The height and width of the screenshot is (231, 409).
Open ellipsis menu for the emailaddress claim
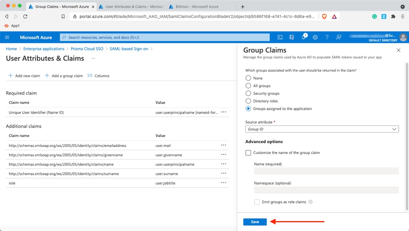(224, 145)
